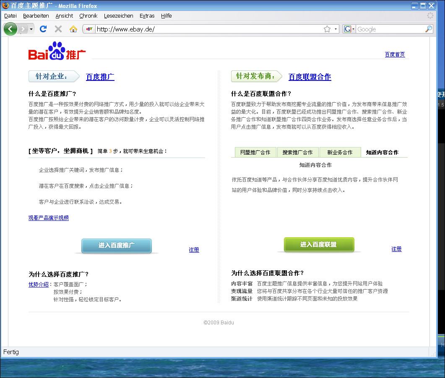Click the 内容丰富 label
The image size is (445, 378).
(242, 284)
